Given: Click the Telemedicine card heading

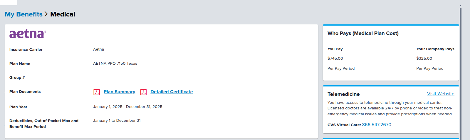Looking at the screenshot, I should 343,94.
